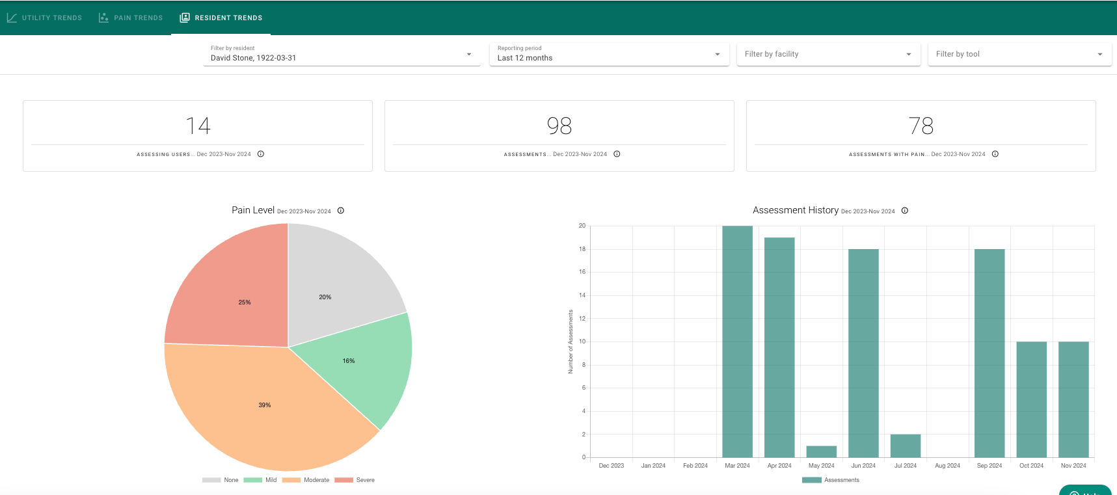Click the Severe legend color swatch

coord(343,480)
